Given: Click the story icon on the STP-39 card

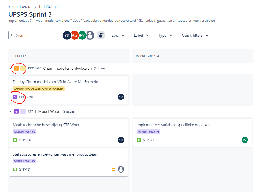Looking at the screenshot, I should click(139, 140).
